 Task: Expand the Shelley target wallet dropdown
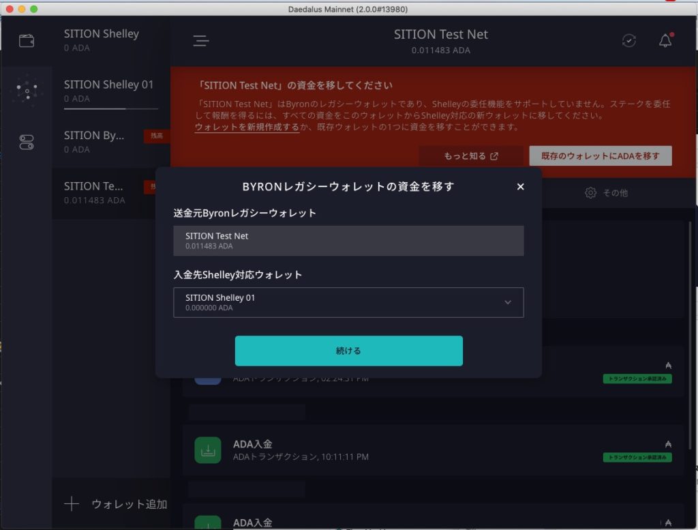[348, 302]
